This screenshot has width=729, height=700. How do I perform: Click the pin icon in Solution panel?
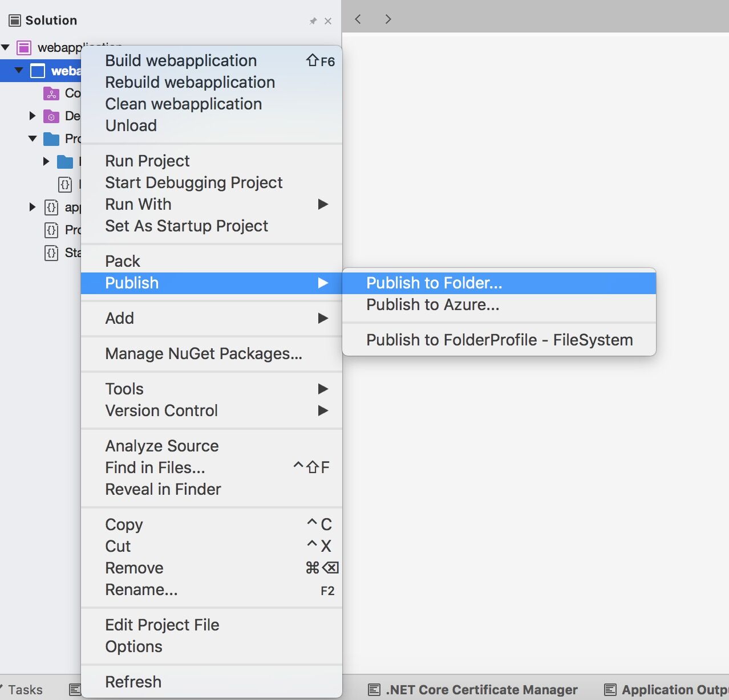coord(313,21)
